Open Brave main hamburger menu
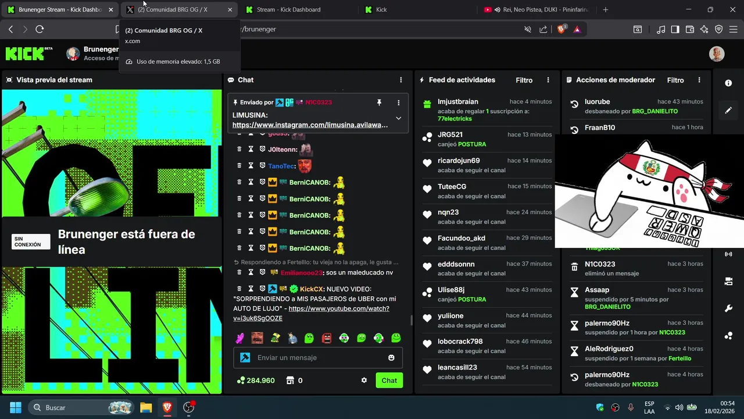Viewport: 744px width, 419px height. 734,29
